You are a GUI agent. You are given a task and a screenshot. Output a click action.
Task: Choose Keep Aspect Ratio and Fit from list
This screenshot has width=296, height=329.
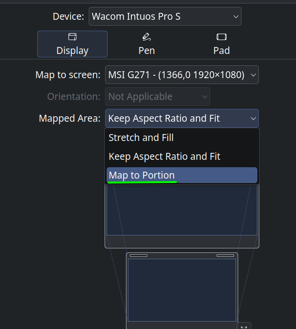(x=182, y=156)
